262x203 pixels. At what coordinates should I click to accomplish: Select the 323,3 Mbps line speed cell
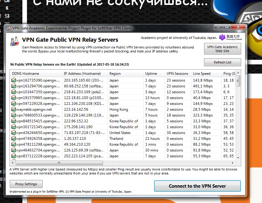tap(203, 115)
